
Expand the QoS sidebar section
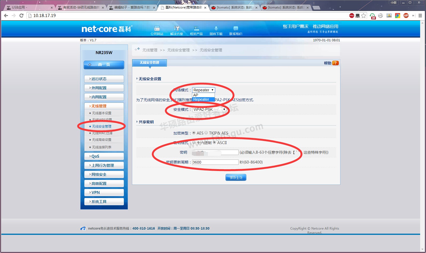click(x=104, y=156)
